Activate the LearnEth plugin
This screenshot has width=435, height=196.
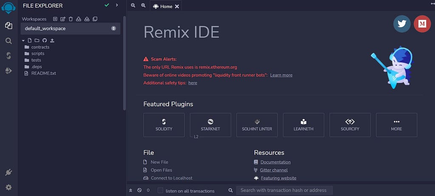(303, 125)
